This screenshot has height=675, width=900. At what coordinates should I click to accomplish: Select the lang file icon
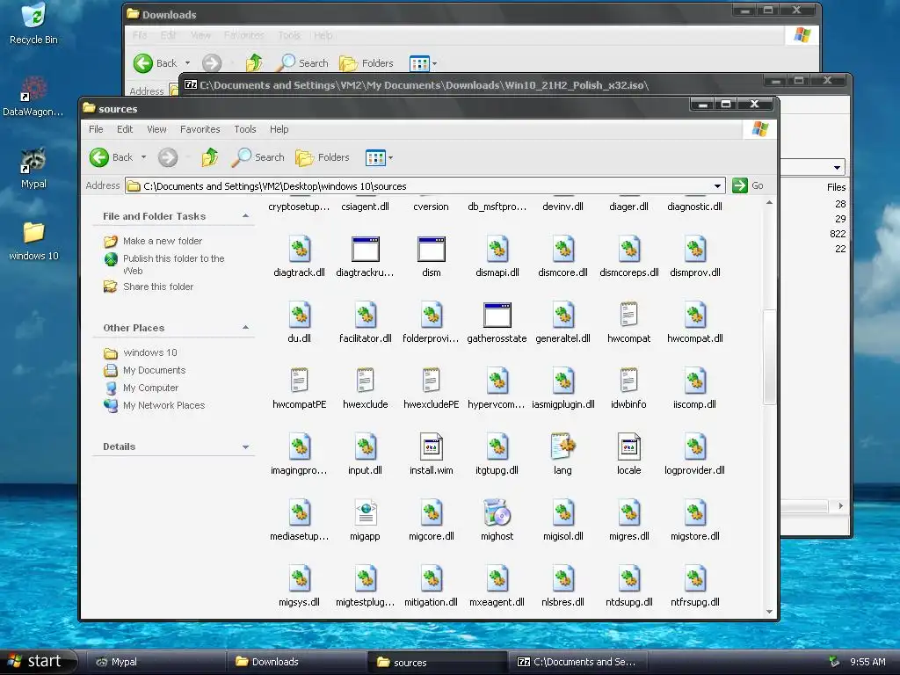point(562,446)
